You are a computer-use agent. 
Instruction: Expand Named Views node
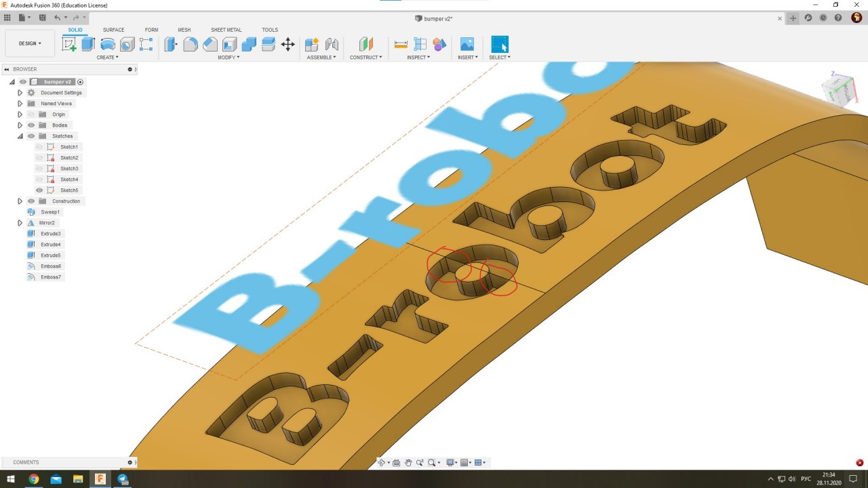(20, 104)
